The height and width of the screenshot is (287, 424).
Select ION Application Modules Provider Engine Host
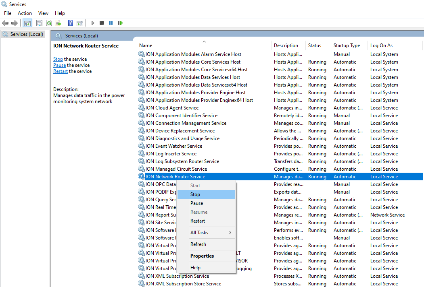tap(280, 93)
